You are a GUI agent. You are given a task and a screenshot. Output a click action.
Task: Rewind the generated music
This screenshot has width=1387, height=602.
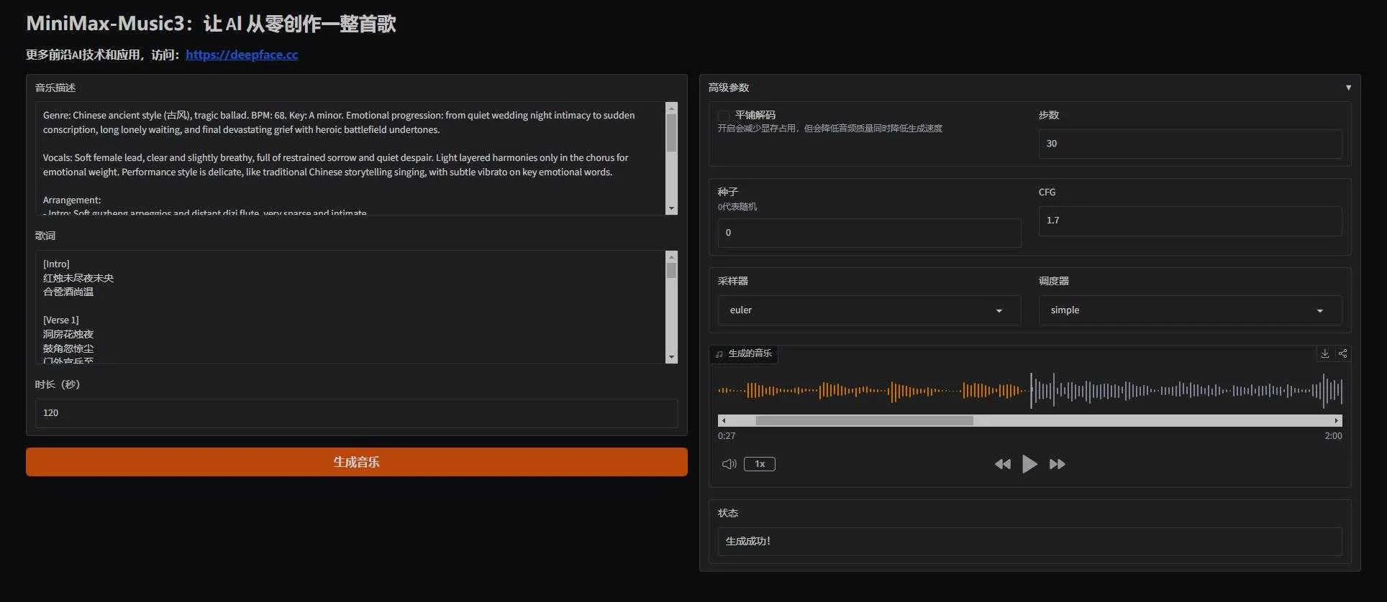click(x=1002, y=464)
